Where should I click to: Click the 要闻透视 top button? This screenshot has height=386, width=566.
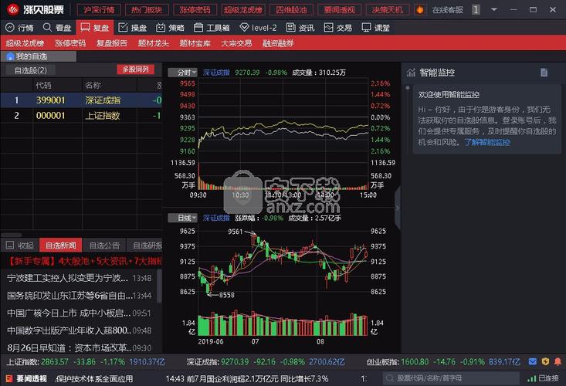(x=339, y=10)
